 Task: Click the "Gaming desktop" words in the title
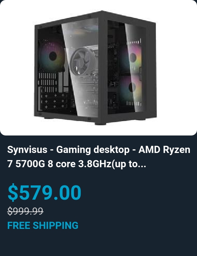(93, 150)
